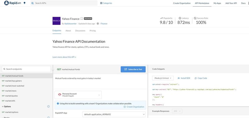Focus the Search endpoints input field
This screenshot has height=118, width=249.
coord(26,69)
